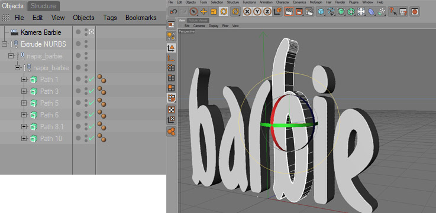Image resolution: width=436 pixels, height=213 pixels.
Task: Expand the Path 1 object
Action: [24, 80]
